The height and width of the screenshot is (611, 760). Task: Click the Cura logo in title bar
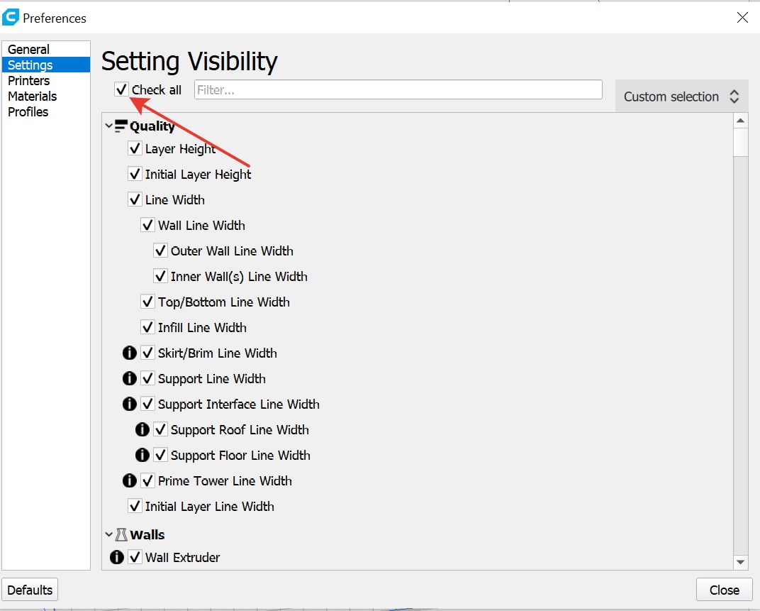point(11,17)
